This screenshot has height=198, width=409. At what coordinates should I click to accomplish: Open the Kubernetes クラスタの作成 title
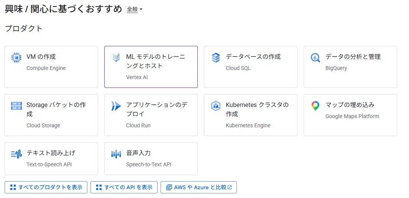click(257, 110)
